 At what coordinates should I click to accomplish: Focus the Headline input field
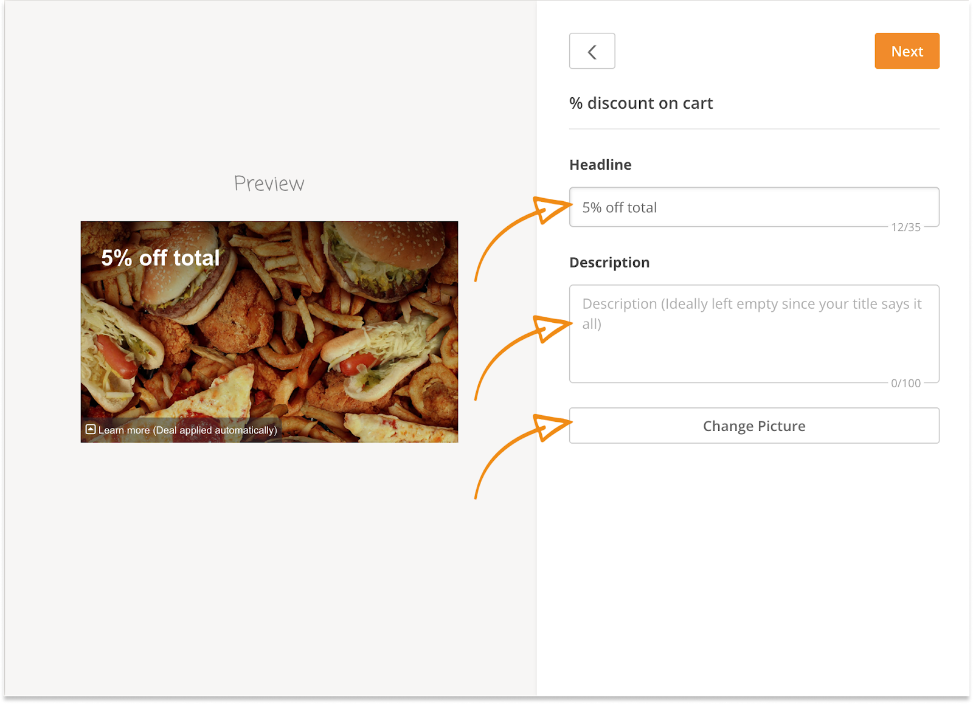click(x=754, y=207)
